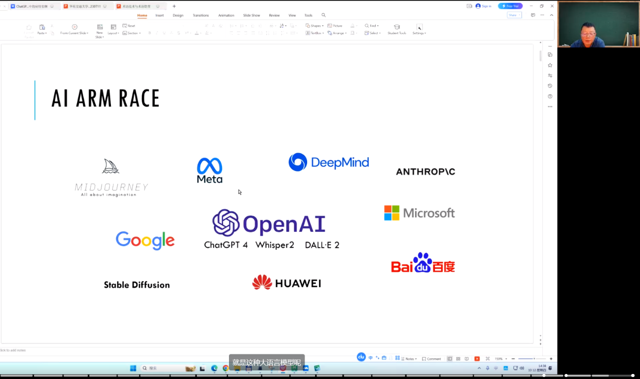Toggle normal view in status bar
The height and width of the screenshot is (379, 640).
coord(450,359)
